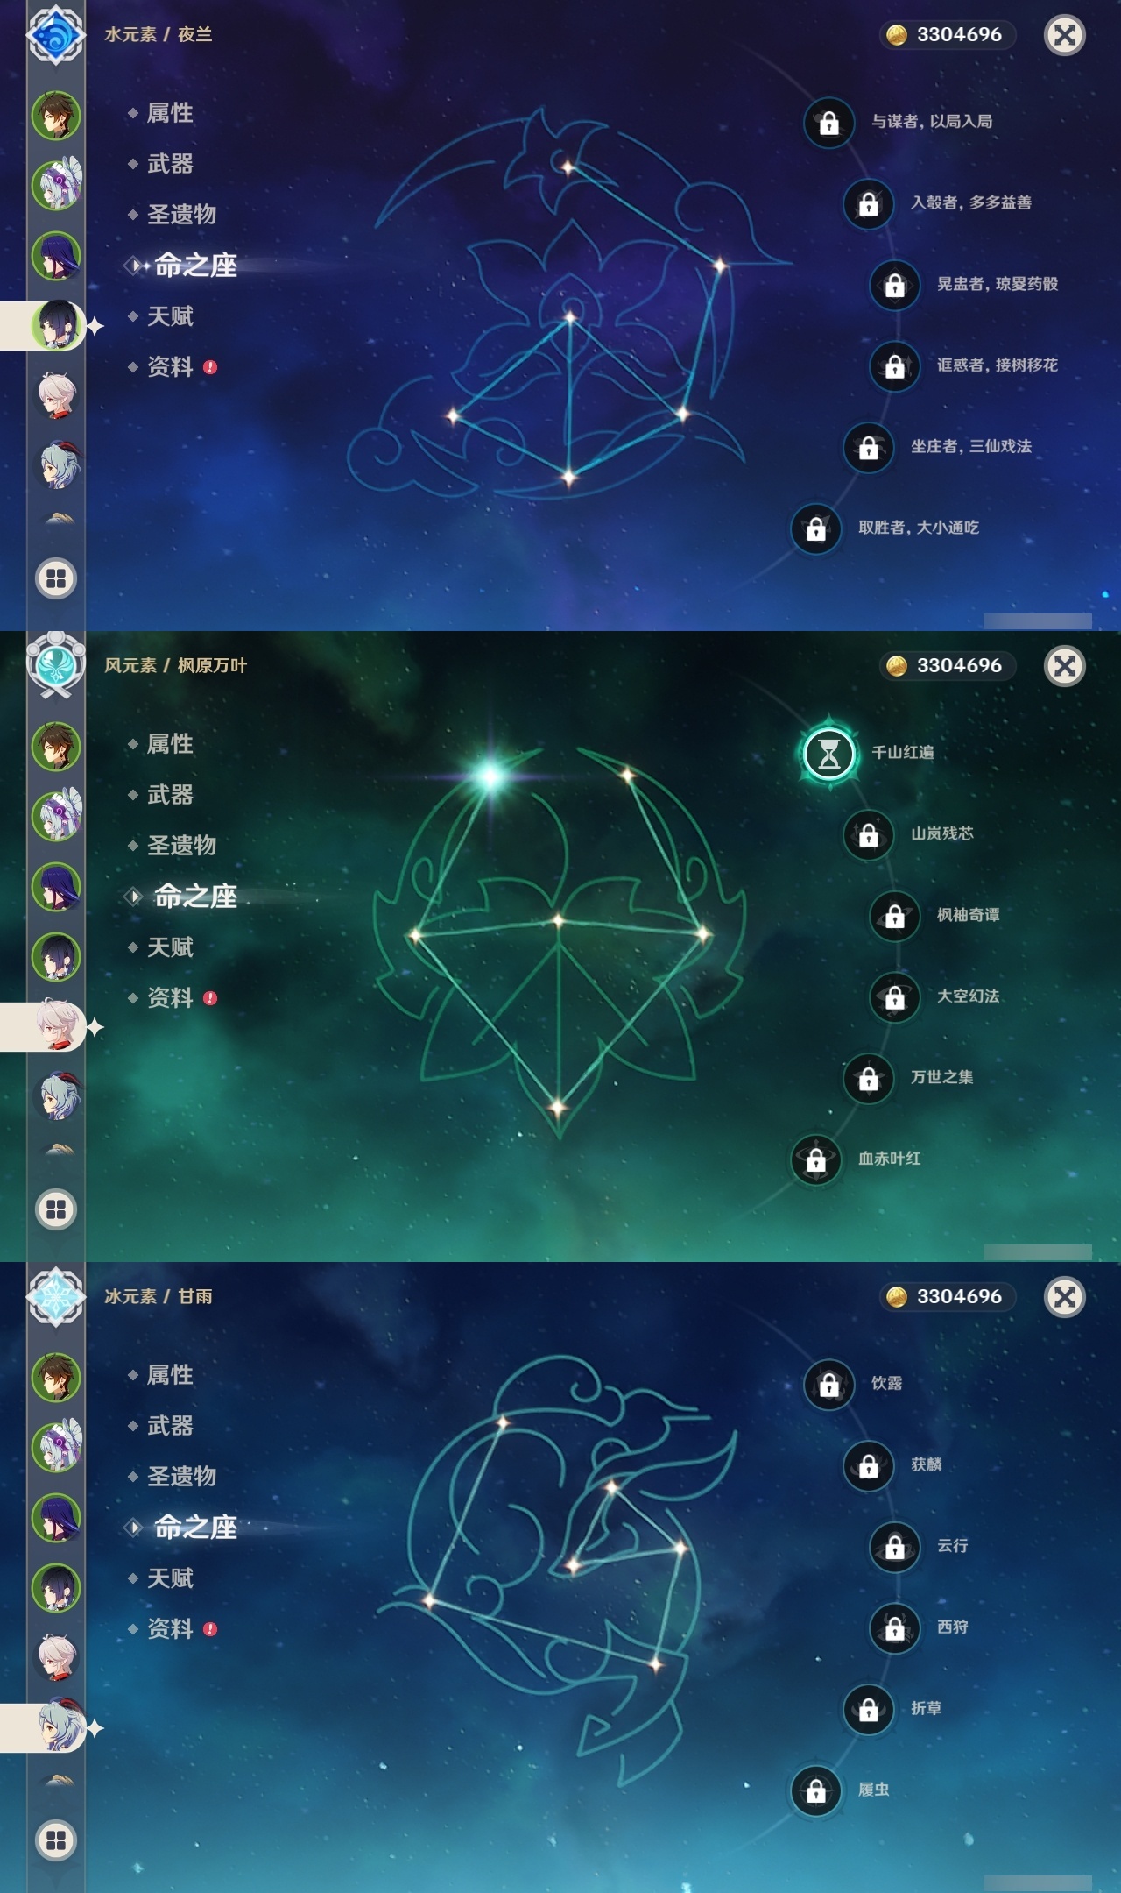Open 圣遗物 menu in Ganyu screen
This screenshot has height=1893, width=1121.
tap(181, 1477)
